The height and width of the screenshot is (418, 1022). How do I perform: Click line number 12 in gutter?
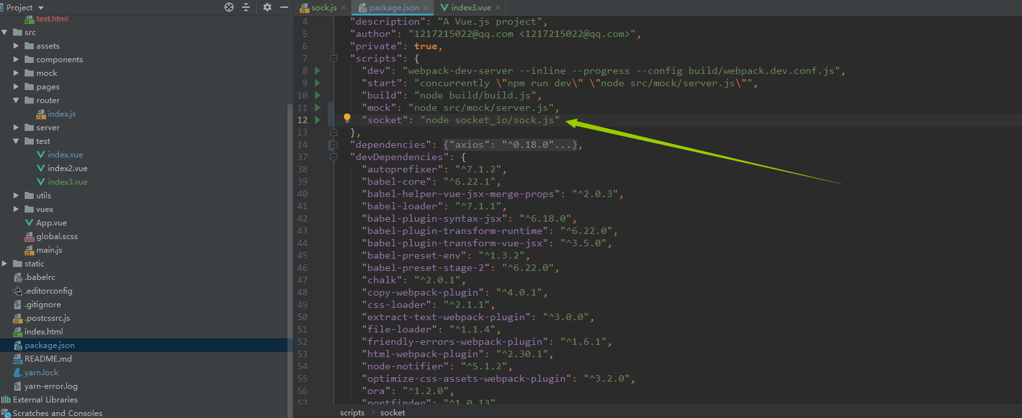302,120
